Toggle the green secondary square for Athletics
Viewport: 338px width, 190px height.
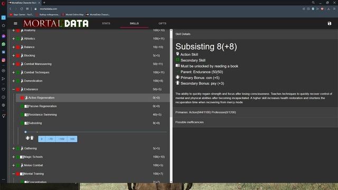pos(18,39)
